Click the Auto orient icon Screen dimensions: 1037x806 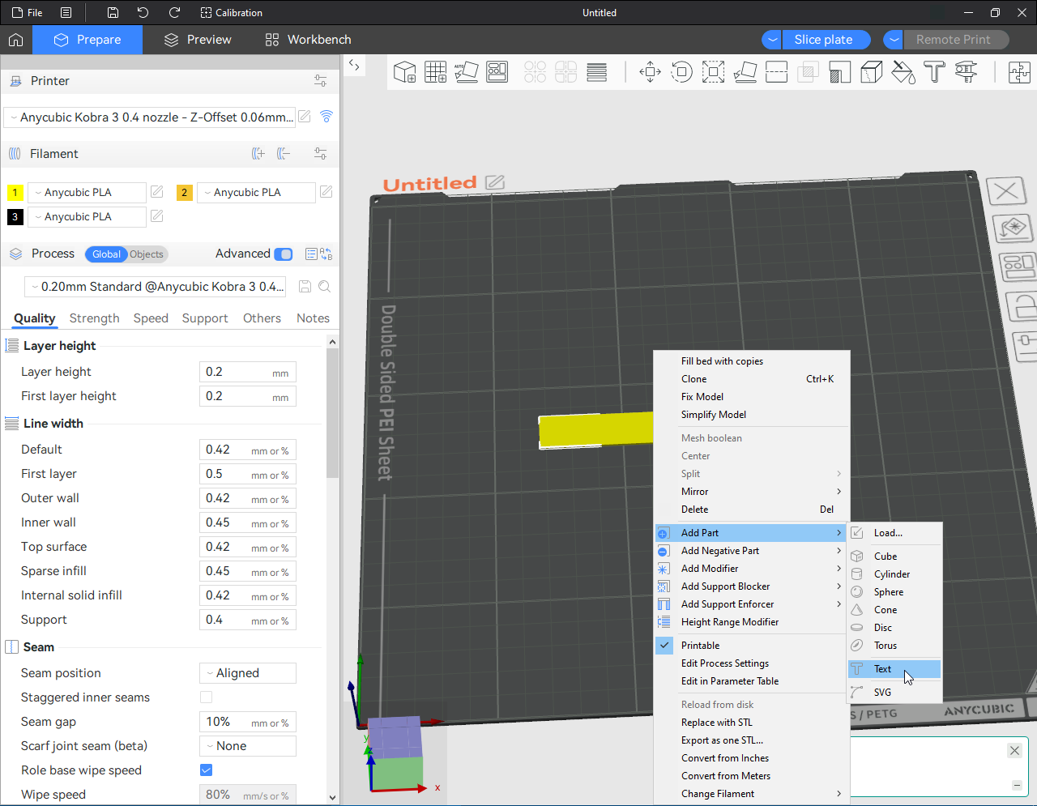[466, 72]
